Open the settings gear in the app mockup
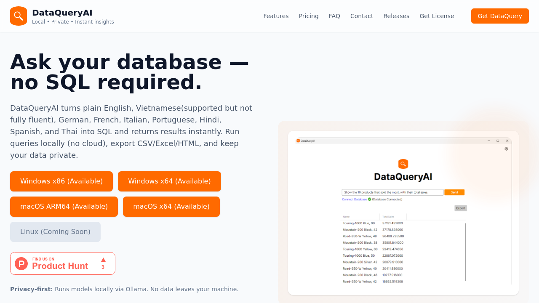 pyautogui.click(x=506, y=149)
